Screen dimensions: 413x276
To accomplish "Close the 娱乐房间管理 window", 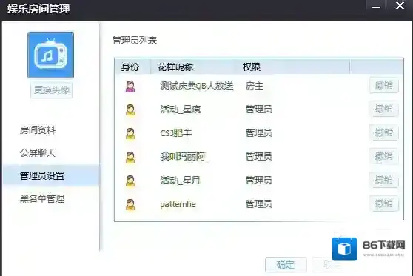I will [x=400, y=5].
